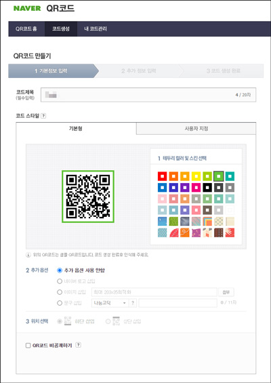
Task: Pick the red border color swatch
Action: pyautogui.click(x=162, y=176)
